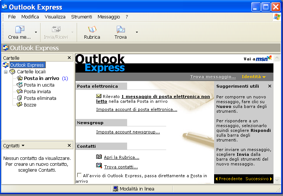Image resolution: width=283 pixels, height=196 pixels.
Task: Select the Cartelle locali tree label
Action: (x=31, y=71)
